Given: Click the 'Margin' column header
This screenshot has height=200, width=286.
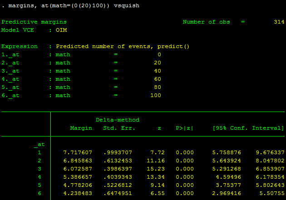Looking at the screenshot, I should click(x=81, y=128).
